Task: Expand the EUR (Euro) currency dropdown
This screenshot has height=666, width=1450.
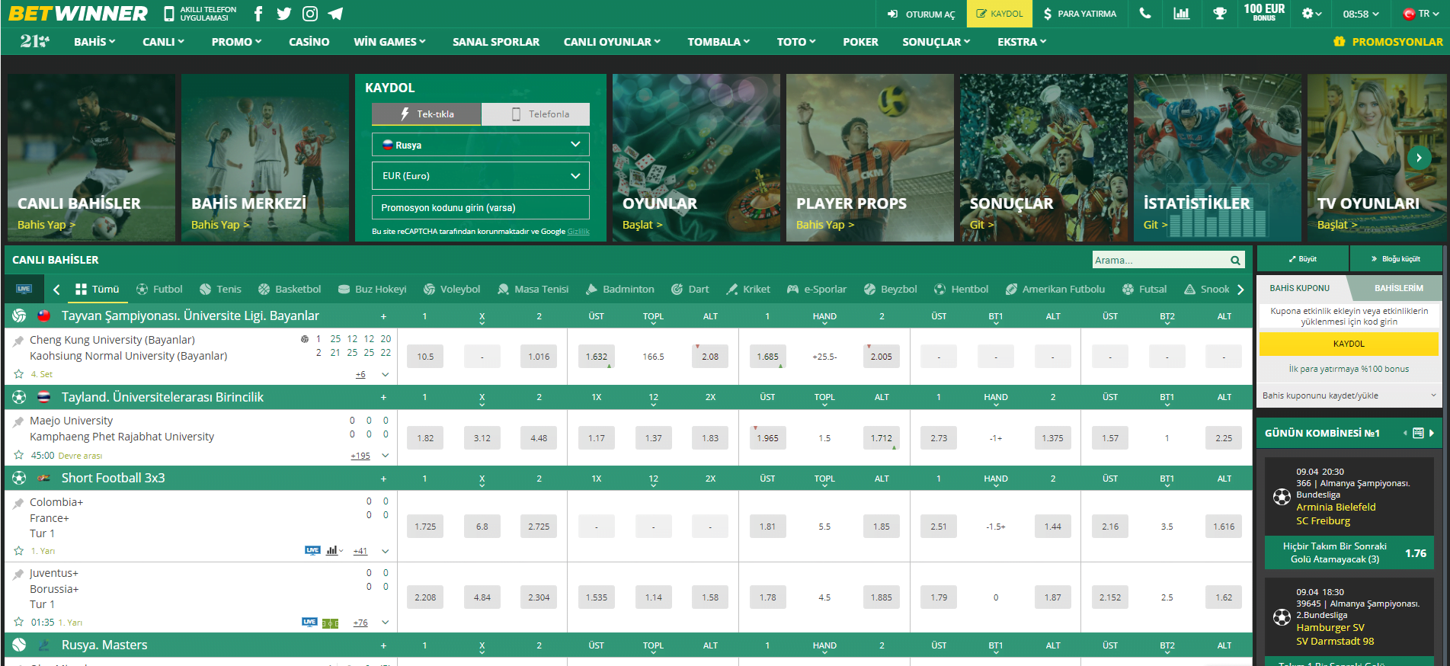Action: (x=480, y=176)
